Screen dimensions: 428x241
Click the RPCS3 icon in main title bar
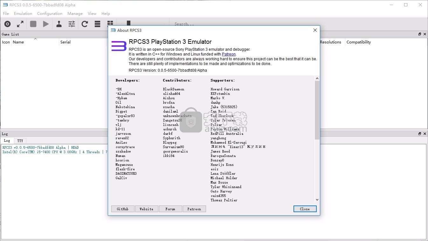tap(5, 5)
